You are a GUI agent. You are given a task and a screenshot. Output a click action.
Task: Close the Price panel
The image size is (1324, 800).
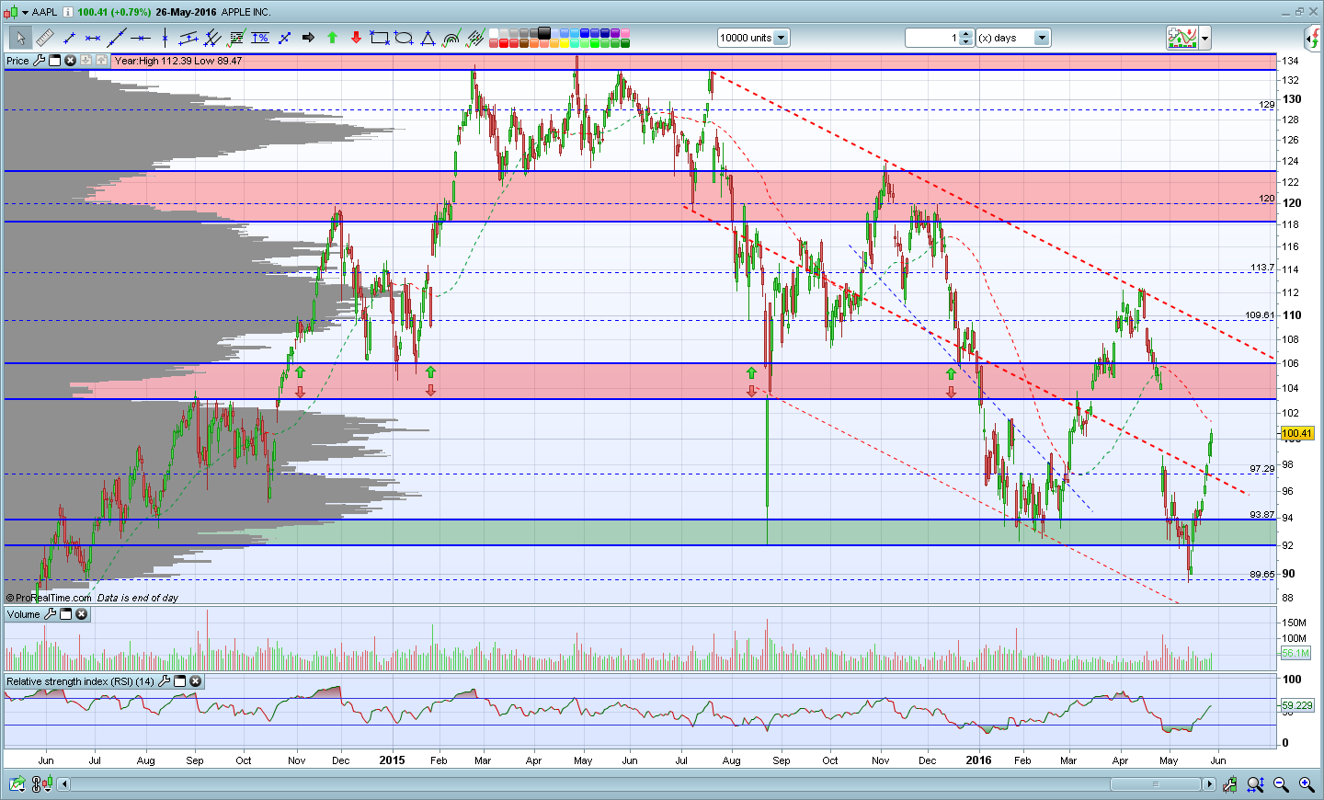coord(70,61)
